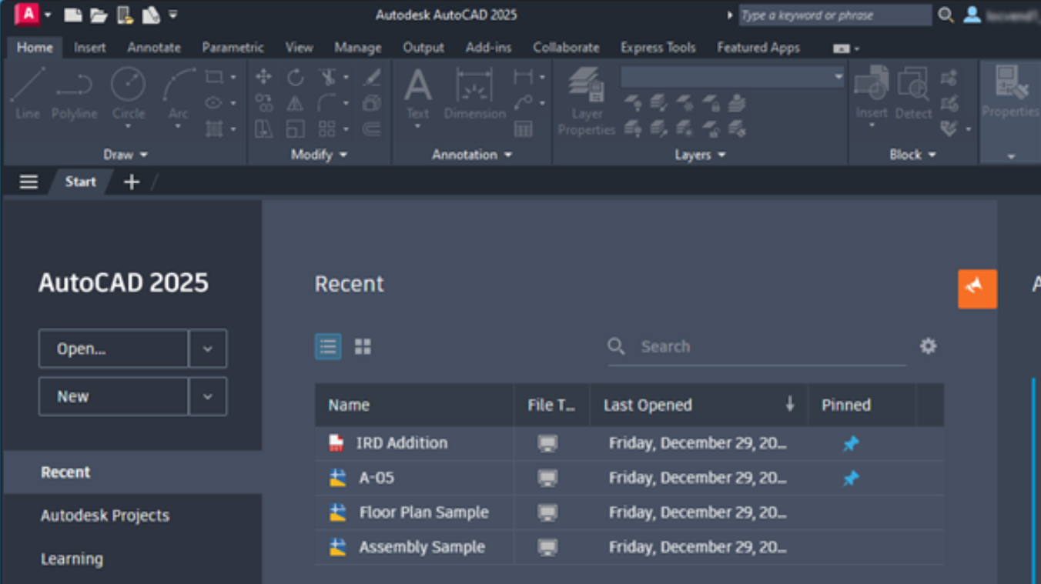Viewport: 1041px width, 584px height.
Task: Open the Properties panel button
Action: coord(1011,92)
